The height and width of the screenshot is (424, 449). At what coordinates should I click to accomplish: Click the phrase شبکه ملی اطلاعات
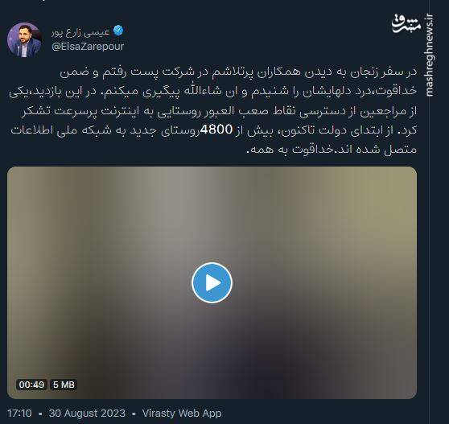point(60,130)
